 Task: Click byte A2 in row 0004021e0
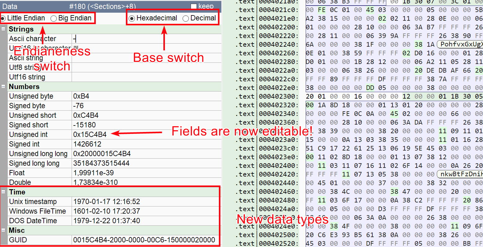coord(310,19)
